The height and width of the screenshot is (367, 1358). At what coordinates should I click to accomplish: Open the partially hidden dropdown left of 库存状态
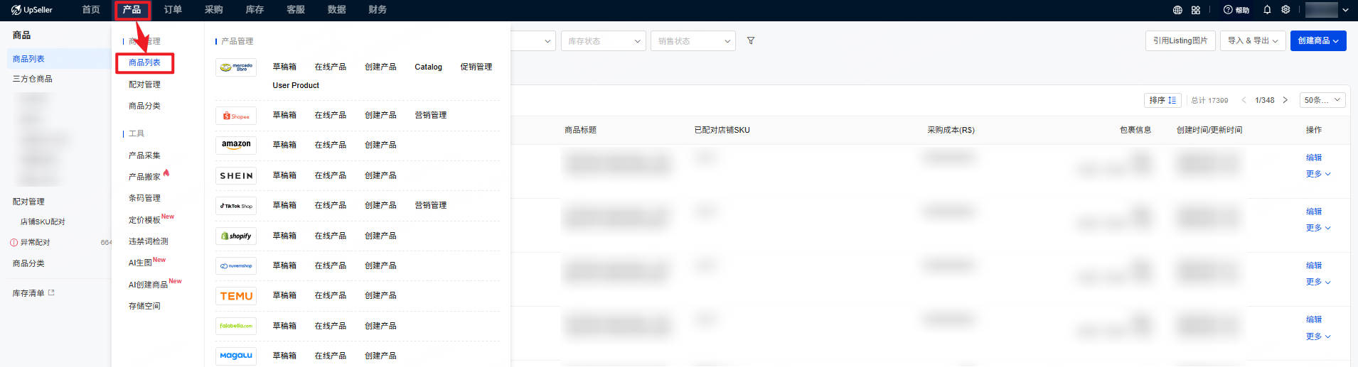[533, 40]
